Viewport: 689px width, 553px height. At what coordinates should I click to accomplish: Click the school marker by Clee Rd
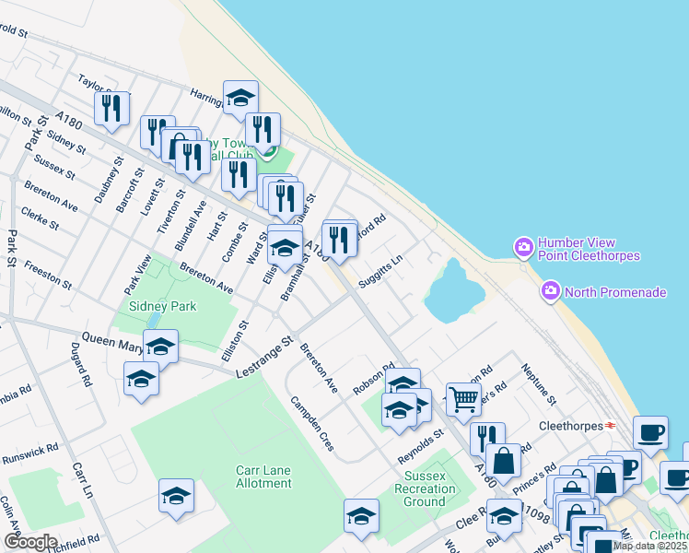click(504, 516)
